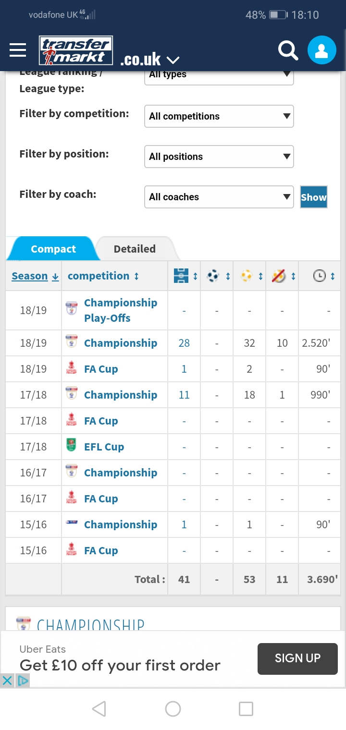
Task: Expand the .co.uk domain chevron
Action: [x=173, y=60]
